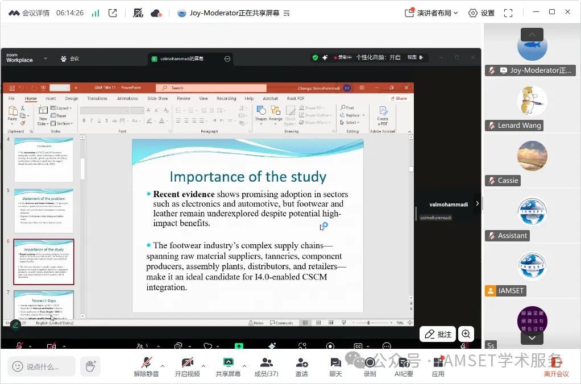581x384 pixels.
Task: Click the security shield icon in Zoom window
Action: (x=315, y=57)
